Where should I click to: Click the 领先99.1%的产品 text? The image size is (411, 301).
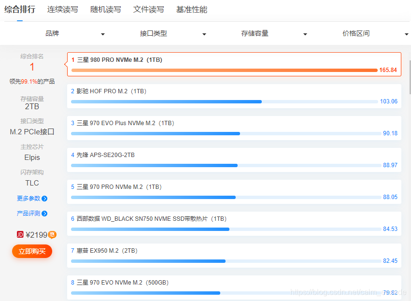click(32, 82)
